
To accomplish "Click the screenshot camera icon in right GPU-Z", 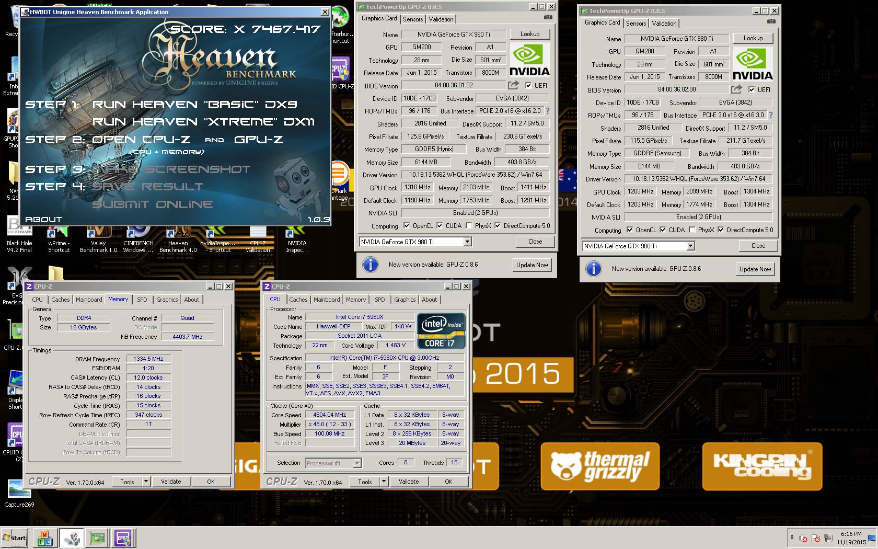I will click(771, 22).
